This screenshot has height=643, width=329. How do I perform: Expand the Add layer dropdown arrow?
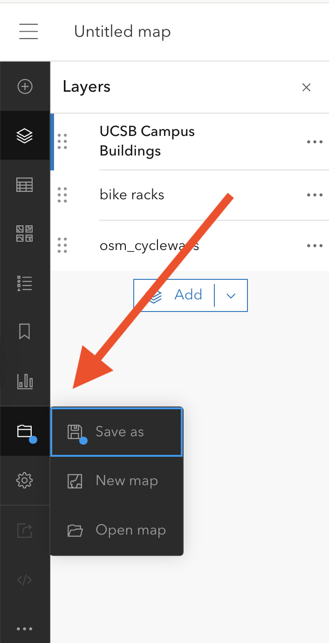(x=231, y=295)
